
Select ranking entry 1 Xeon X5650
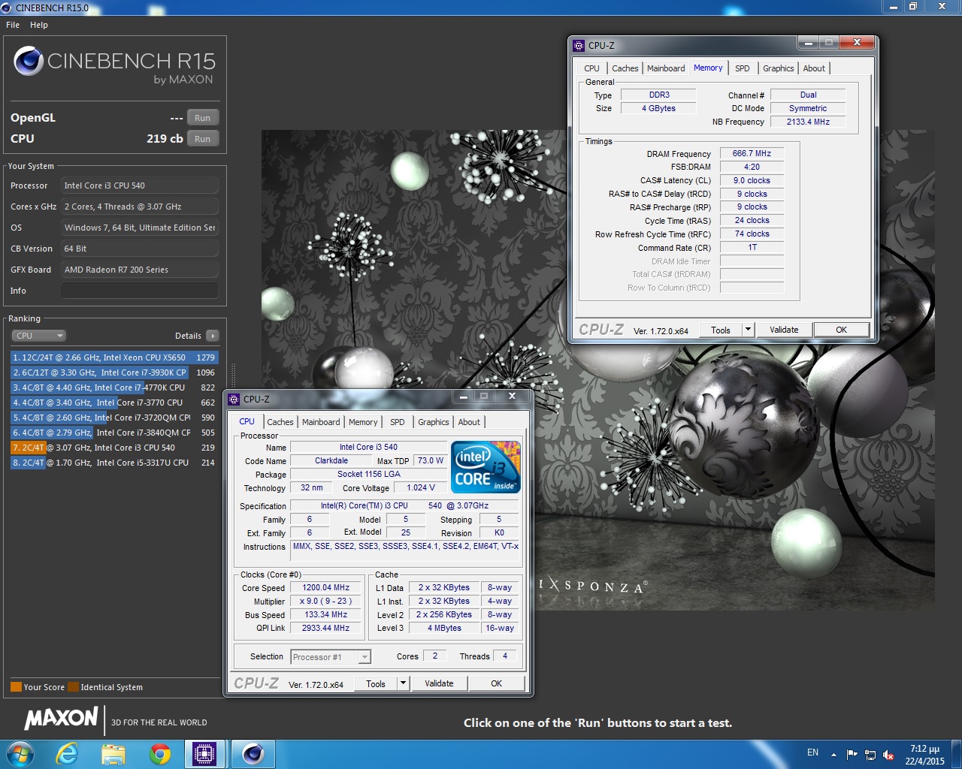(113, 357)
